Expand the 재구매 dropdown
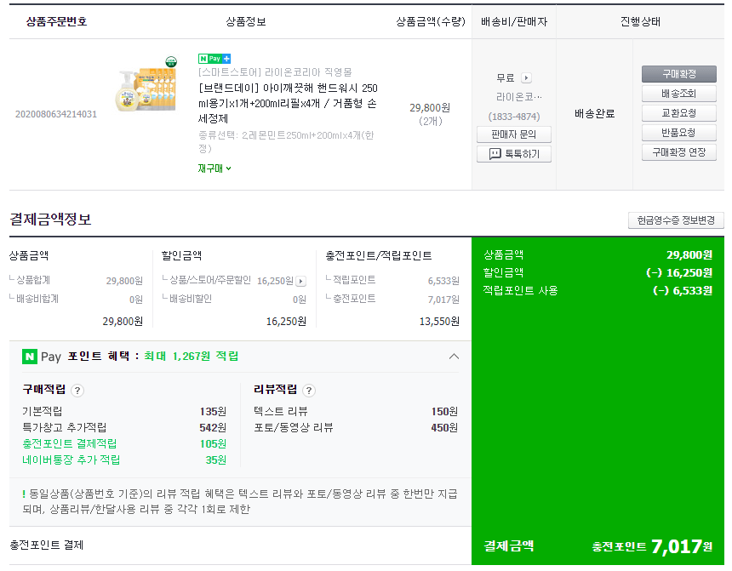Viewport: 732px width, 571px height. pos(214,168)
